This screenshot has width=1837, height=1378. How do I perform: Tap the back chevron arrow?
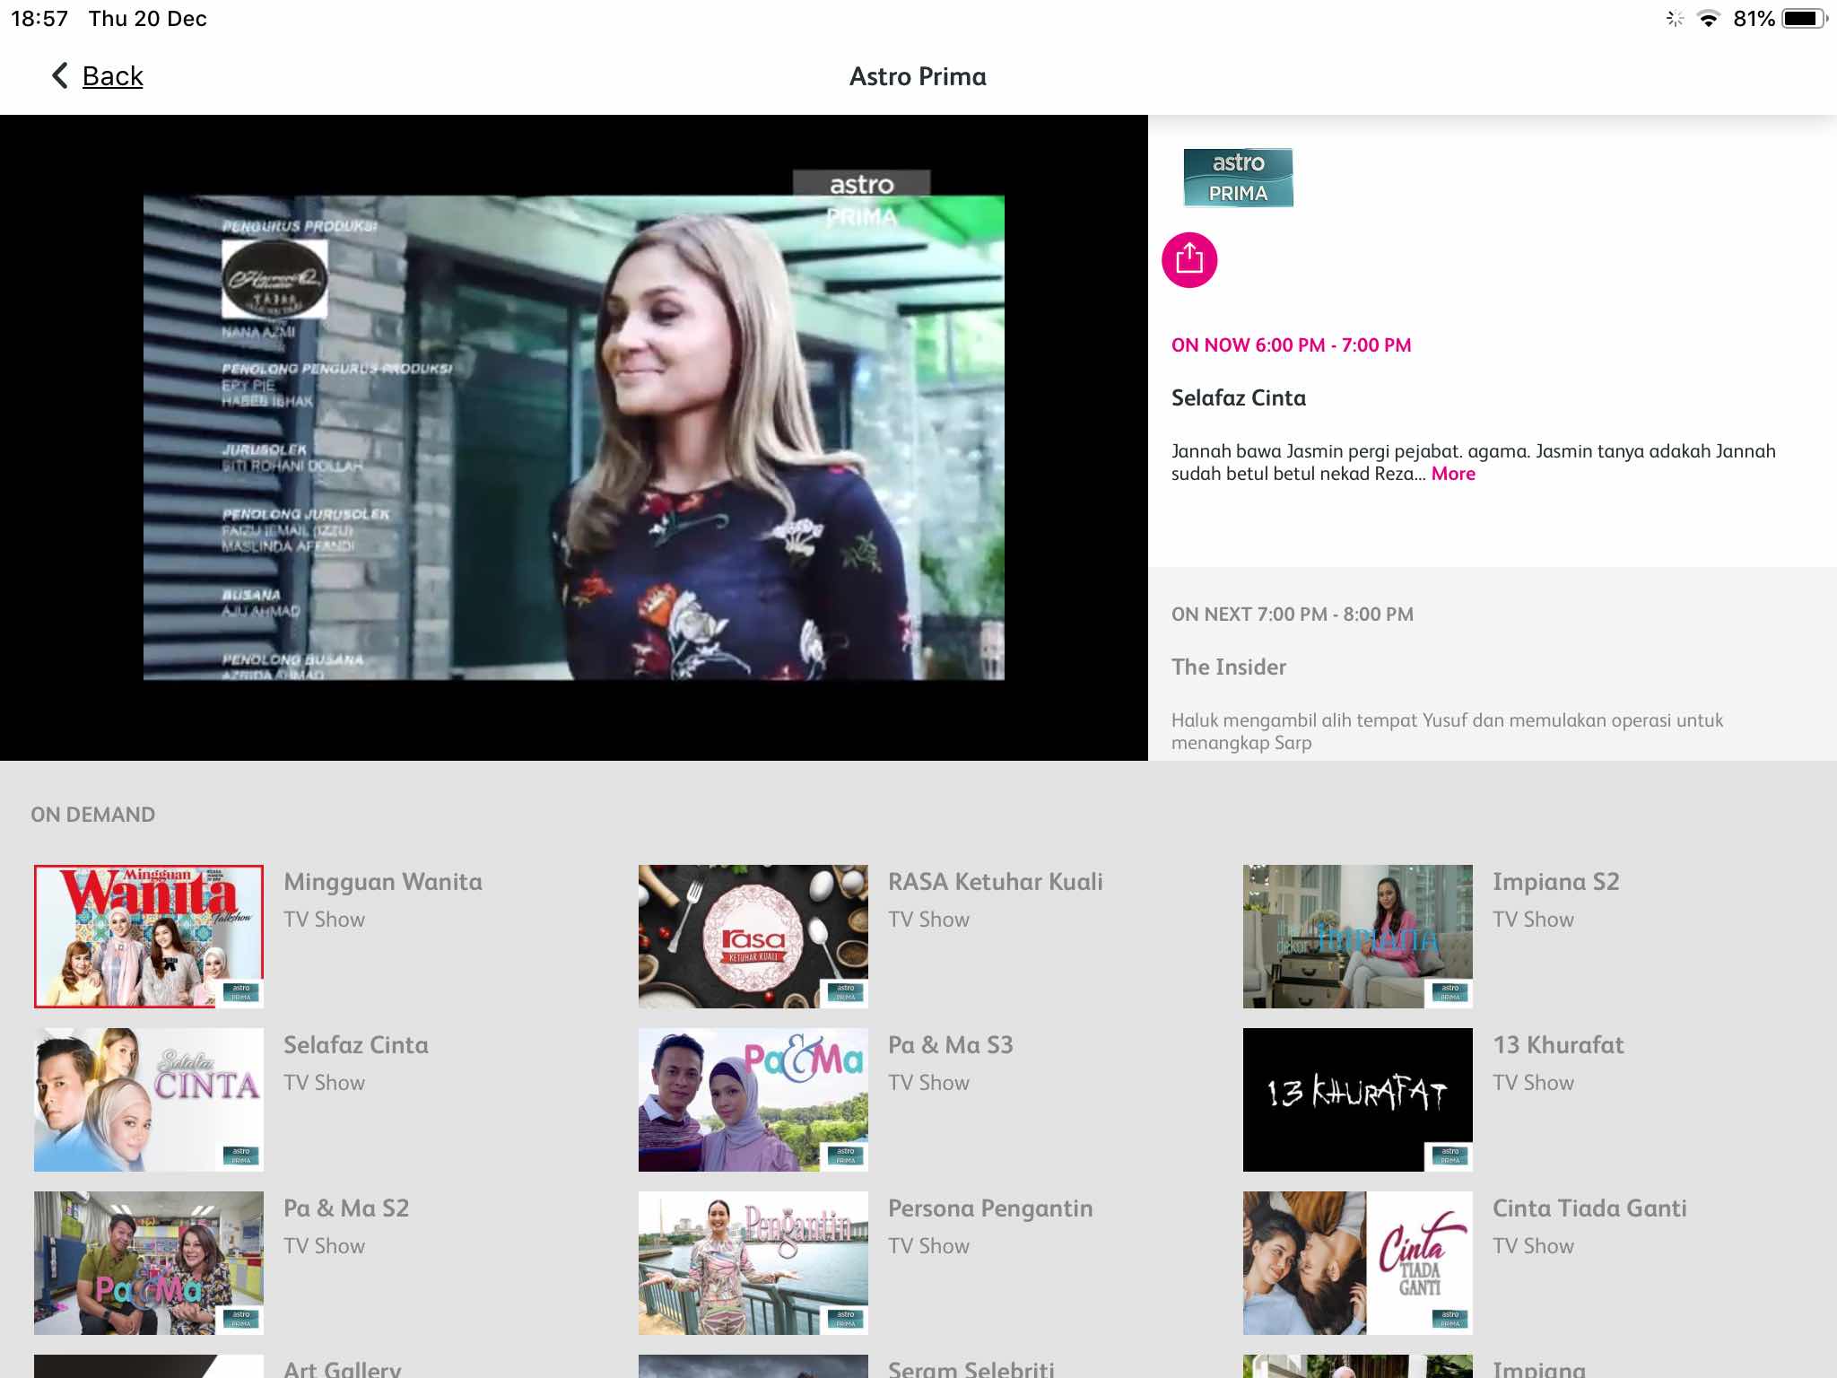(60, 75)
